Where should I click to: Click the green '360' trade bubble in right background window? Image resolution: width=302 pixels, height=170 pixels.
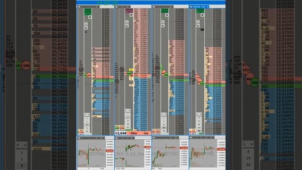[x=254, y=83]
